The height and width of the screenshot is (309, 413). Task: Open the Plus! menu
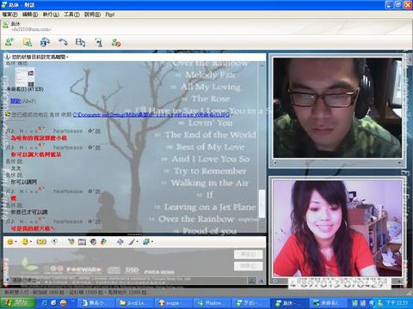[x=110, y=15]
